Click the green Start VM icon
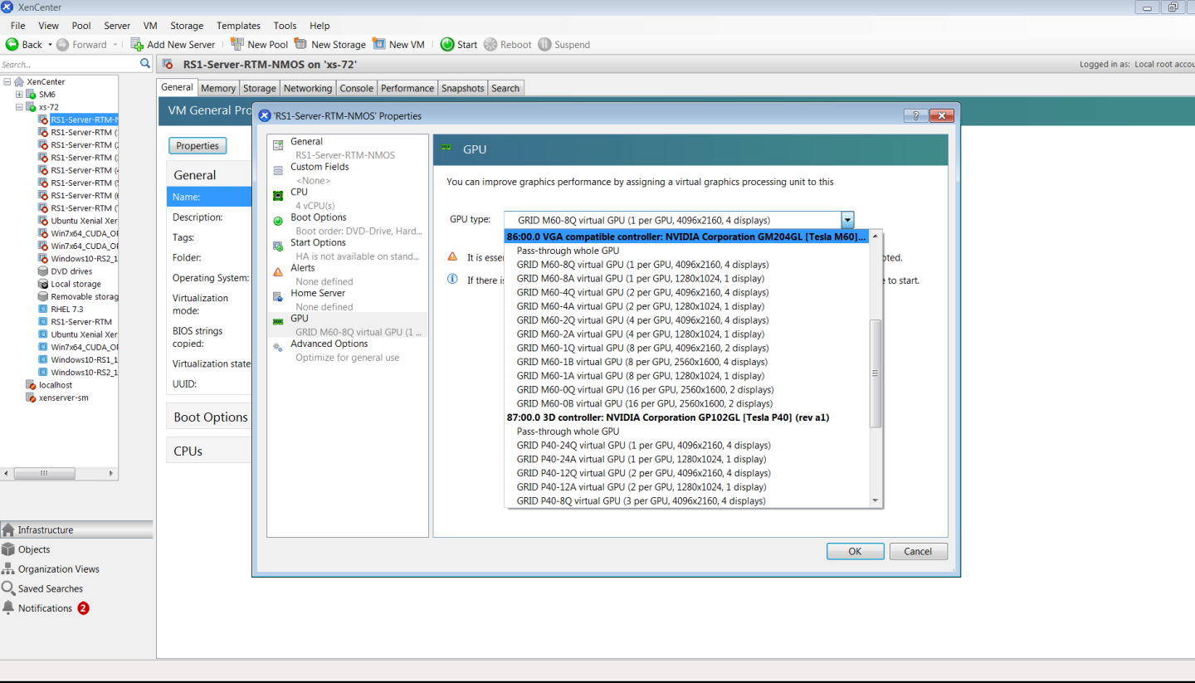This screenshot has width=1195, height=683. pyautogui.click(x=446, y=44)
